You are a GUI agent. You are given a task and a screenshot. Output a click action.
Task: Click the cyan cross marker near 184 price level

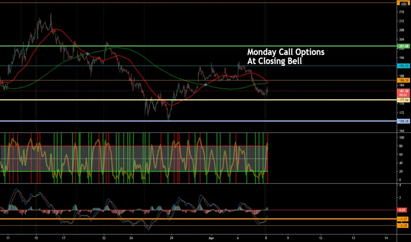tap(205, 84)
